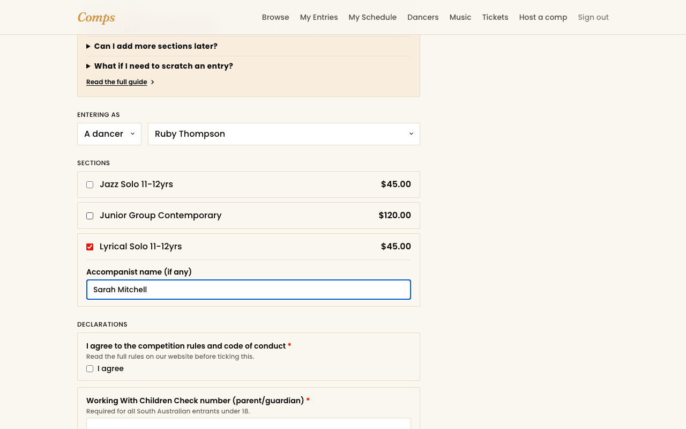
Task: Open the Dancers page
Action: click(x=423, y=17)
